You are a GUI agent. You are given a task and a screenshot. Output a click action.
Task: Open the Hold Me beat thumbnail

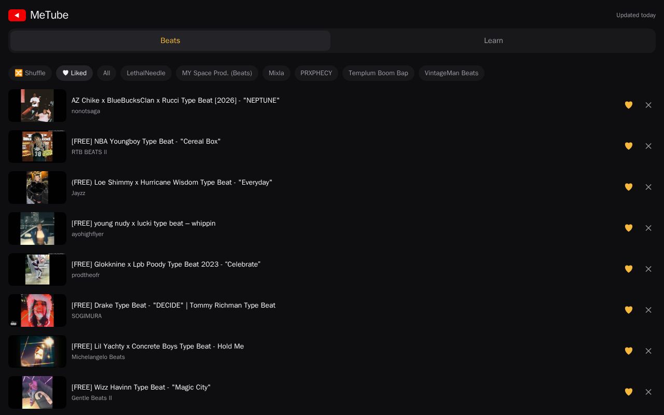[37, 351]
